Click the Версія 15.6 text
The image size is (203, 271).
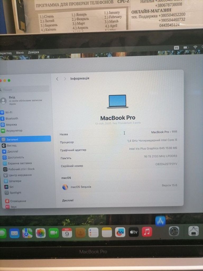tap(169, 185)
